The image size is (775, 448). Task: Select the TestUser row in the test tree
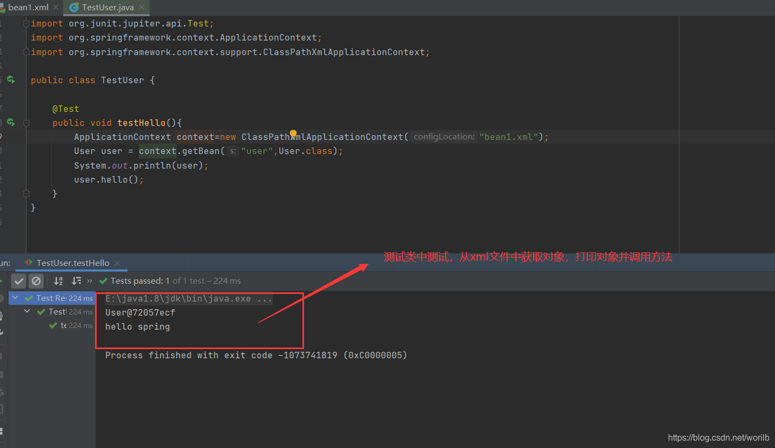click(52, 312)
